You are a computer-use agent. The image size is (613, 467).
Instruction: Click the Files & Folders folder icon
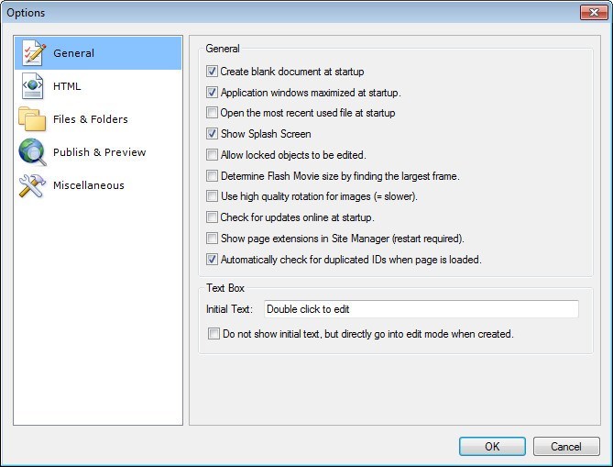[x=32, y=119]
